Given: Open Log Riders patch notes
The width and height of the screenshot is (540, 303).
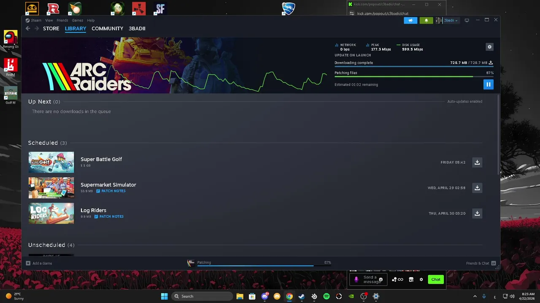Looking at the screenshot, I should point(109,217).
